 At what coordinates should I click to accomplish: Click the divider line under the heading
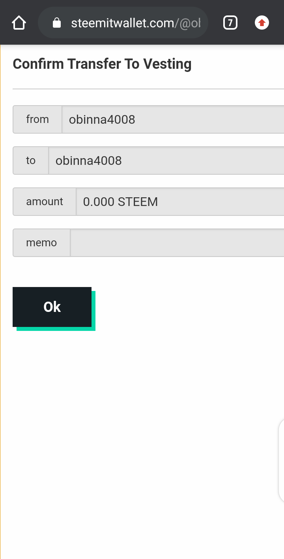[148, 89]
